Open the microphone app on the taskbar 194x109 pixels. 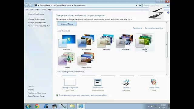(63, 106)
